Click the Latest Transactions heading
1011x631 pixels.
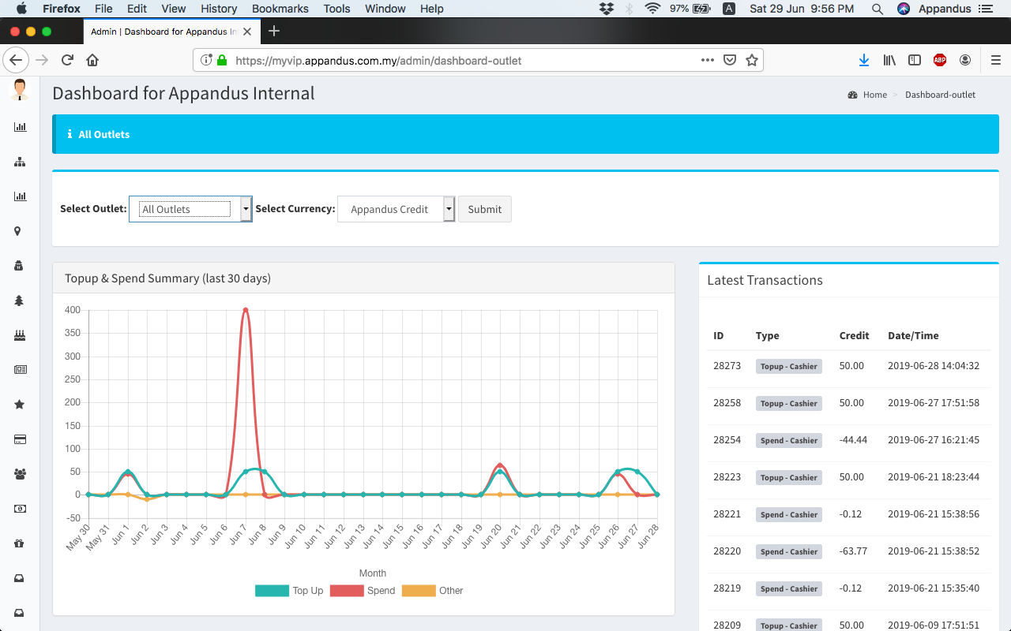[765, 280]
